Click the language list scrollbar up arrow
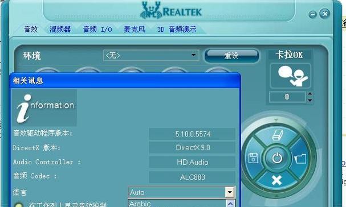 [230, 204]
